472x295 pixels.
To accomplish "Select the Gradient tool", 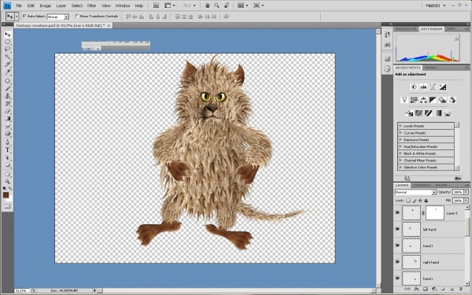I will [7, 119].
